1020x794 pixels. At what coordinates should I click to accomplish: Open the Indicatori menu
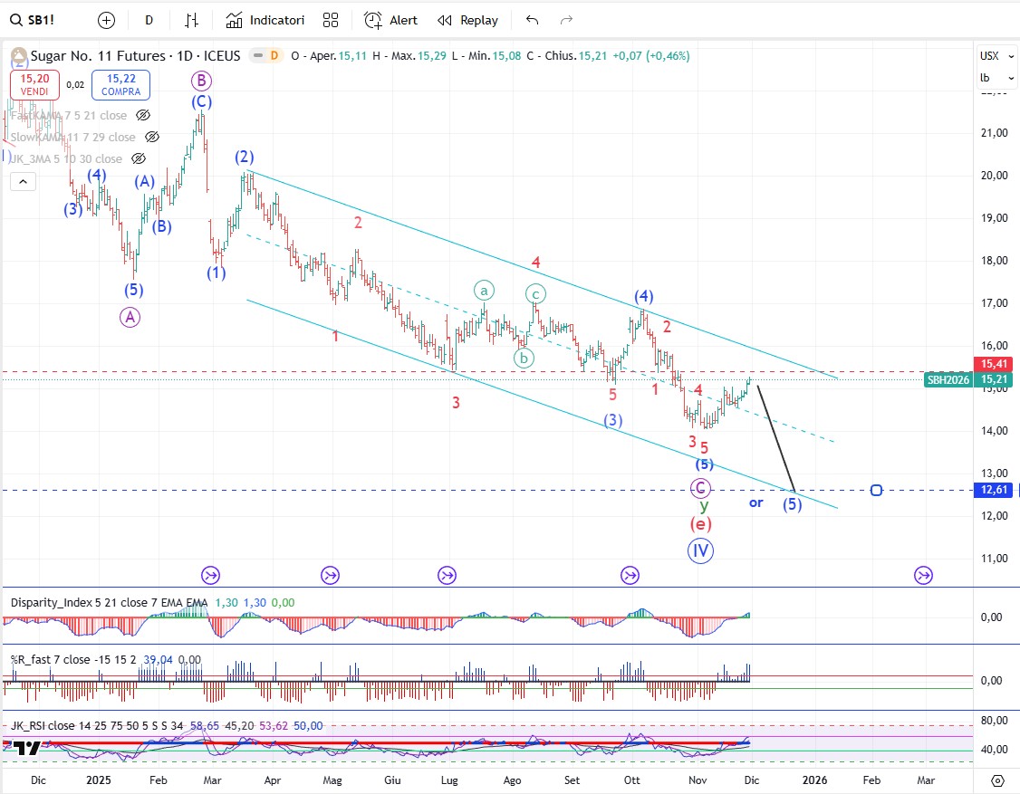(265, 20)
